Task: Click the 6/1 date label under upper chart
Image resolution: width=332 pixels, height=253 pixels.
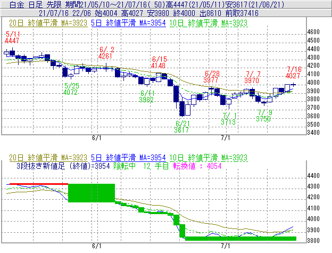Action: tap(96, 138)
